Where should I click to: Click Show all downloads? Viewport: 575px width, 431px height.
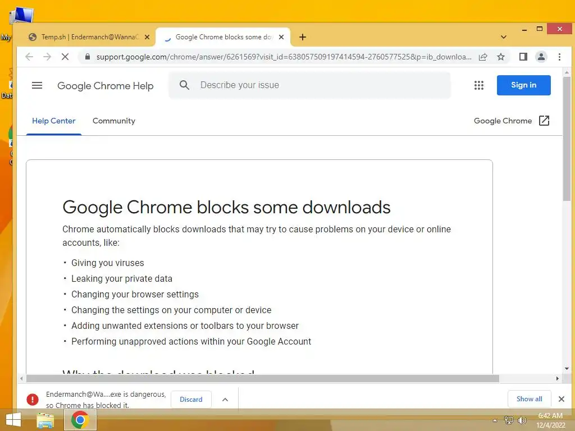pyautogui.click(x=529, y=399)
